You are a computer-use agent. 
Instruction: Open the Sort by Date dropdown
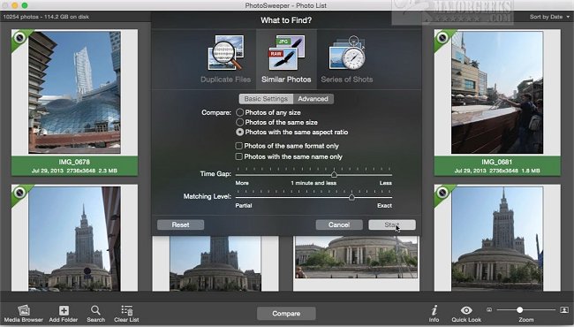(549, 17)
